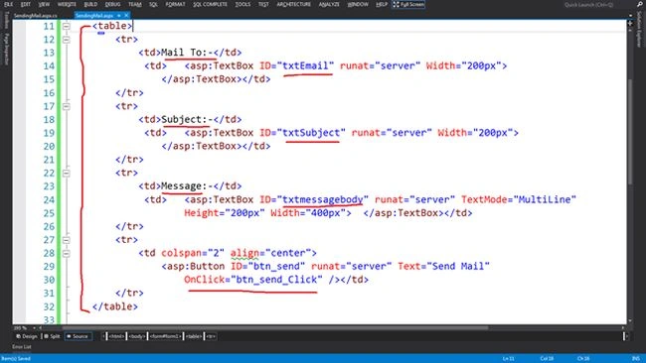Open the DEBUG menu
The image size is (646, 363).
click(112, 4)
